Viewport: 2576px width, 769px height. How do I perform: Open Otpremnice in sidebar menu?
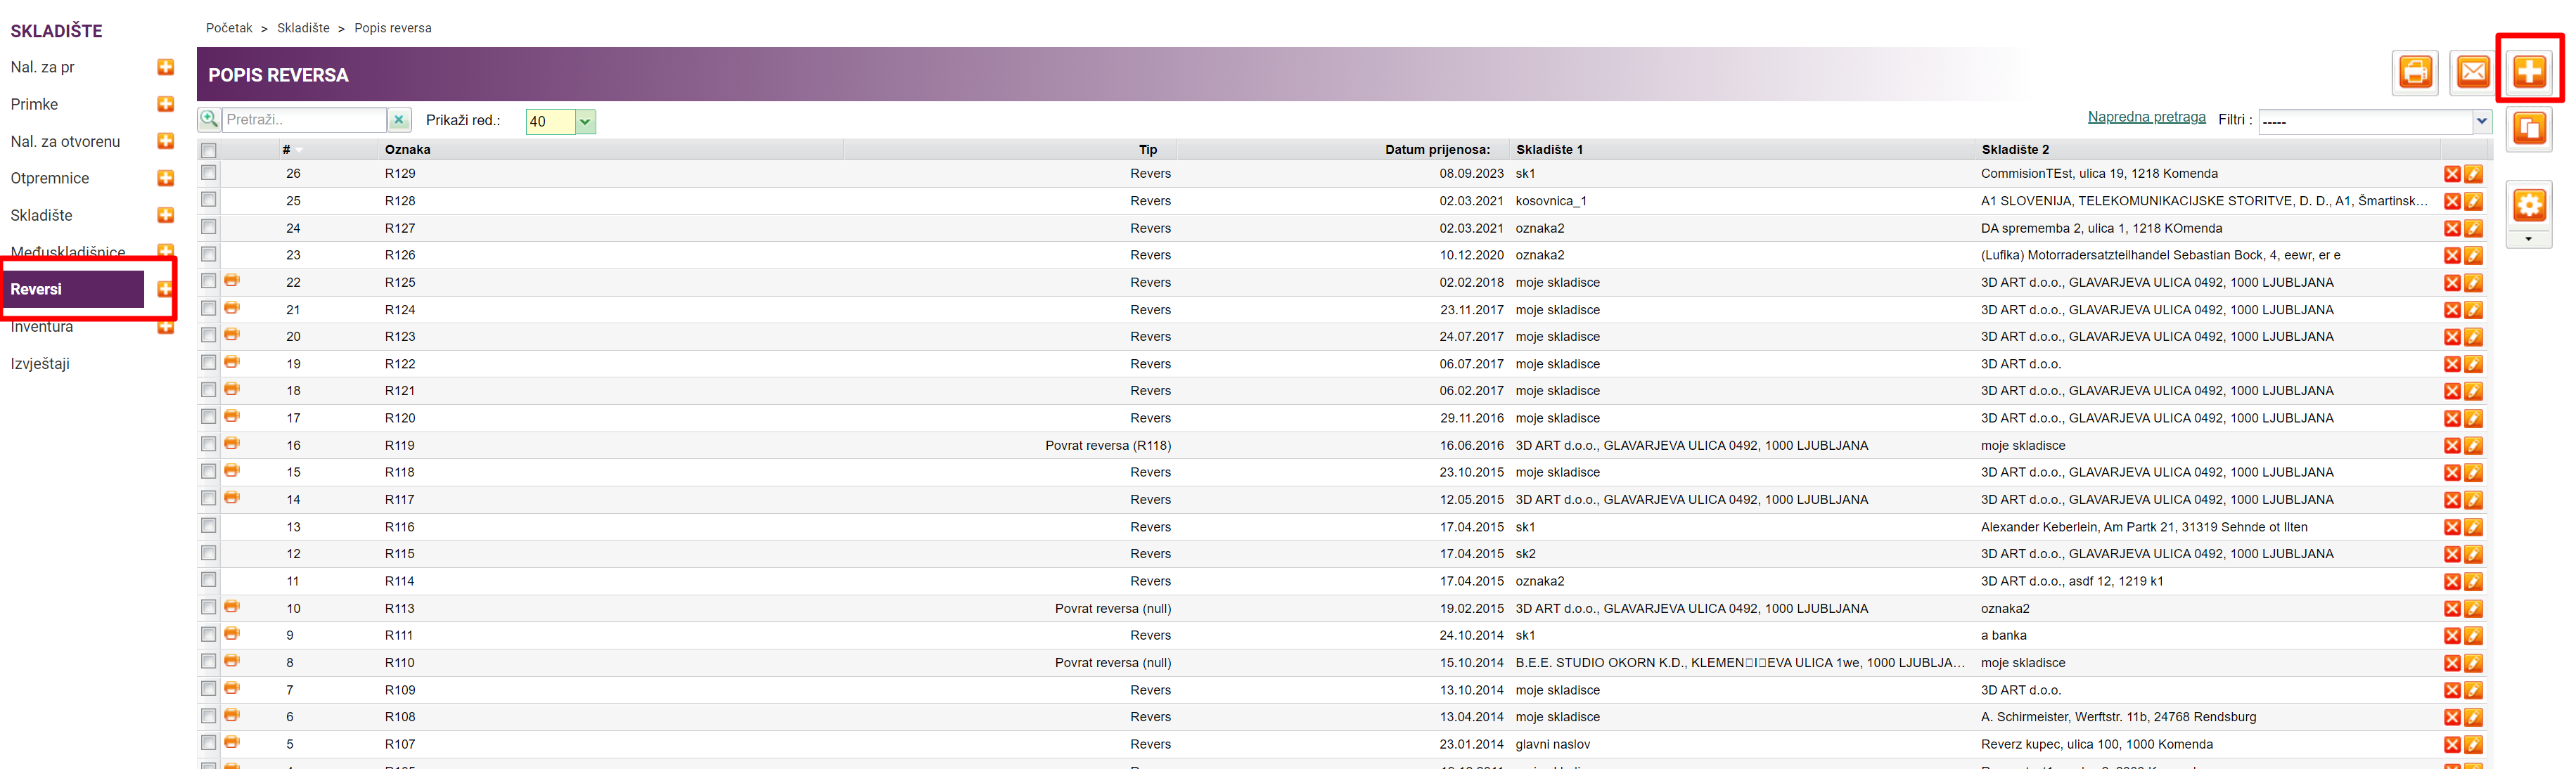[50, 178]
